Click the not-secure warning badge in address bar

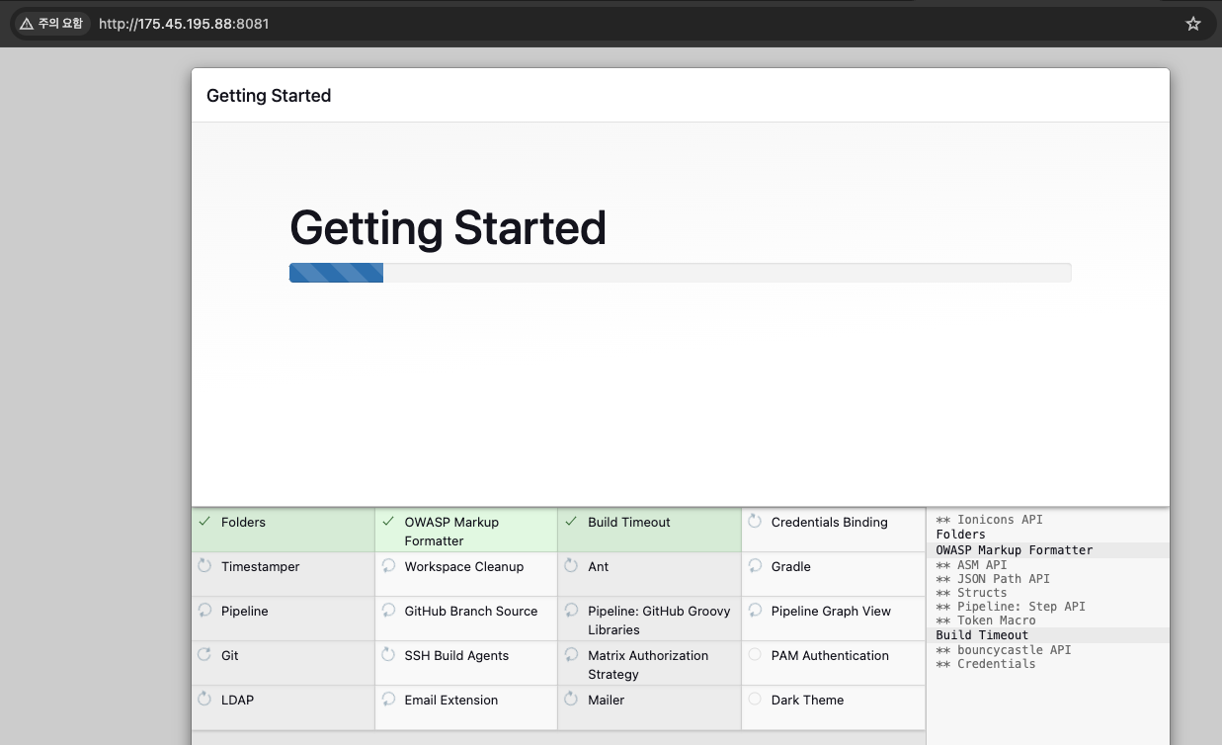click(51, 23)
